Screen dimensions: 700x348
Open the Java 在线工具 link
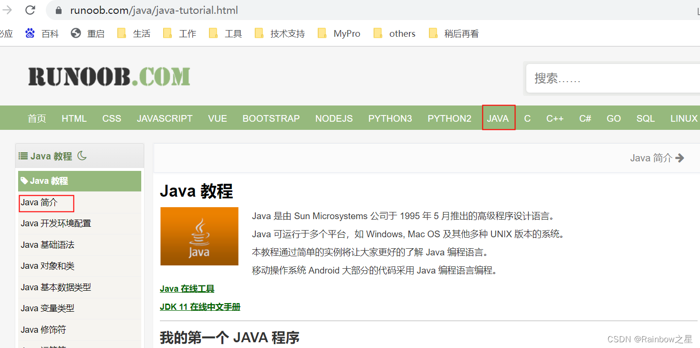(x=187, y=289)
